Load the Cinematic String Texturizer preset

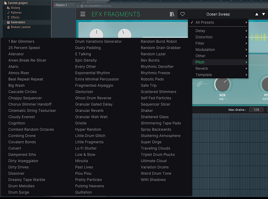[32, 111]
